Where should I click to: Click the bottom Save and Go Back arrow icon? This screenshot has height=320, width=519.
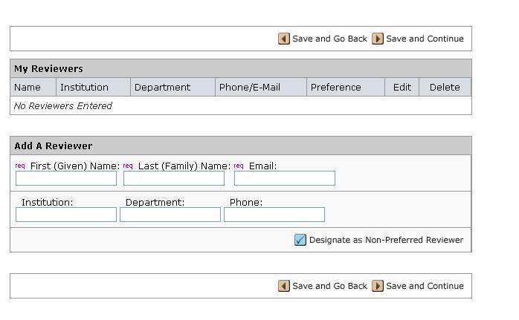284,286
